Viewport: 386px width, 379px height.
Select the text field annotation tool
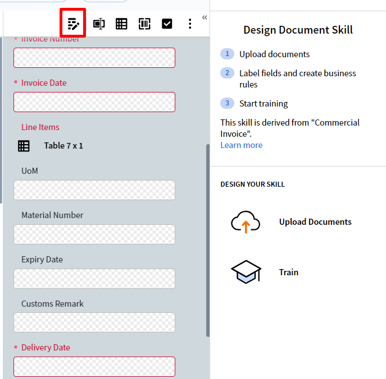(x=99, y=24)
